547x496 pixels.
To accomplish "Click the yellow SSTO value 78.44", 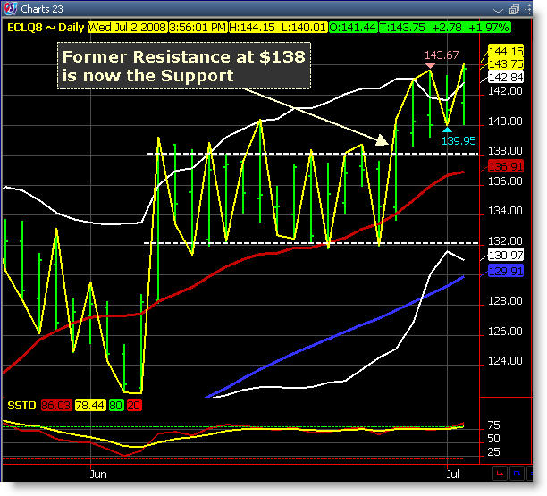I will click(x=90, y=406).
